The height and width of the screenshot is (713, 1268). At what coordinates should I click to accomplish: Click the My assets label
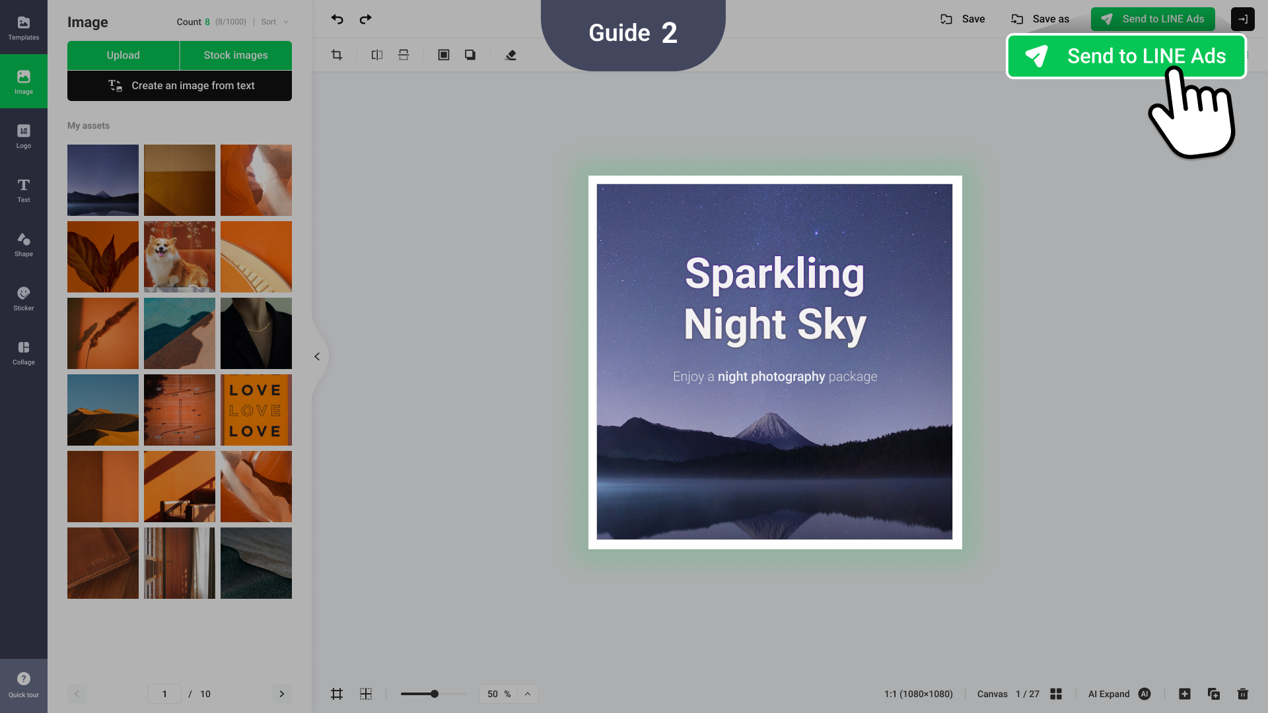88,125
